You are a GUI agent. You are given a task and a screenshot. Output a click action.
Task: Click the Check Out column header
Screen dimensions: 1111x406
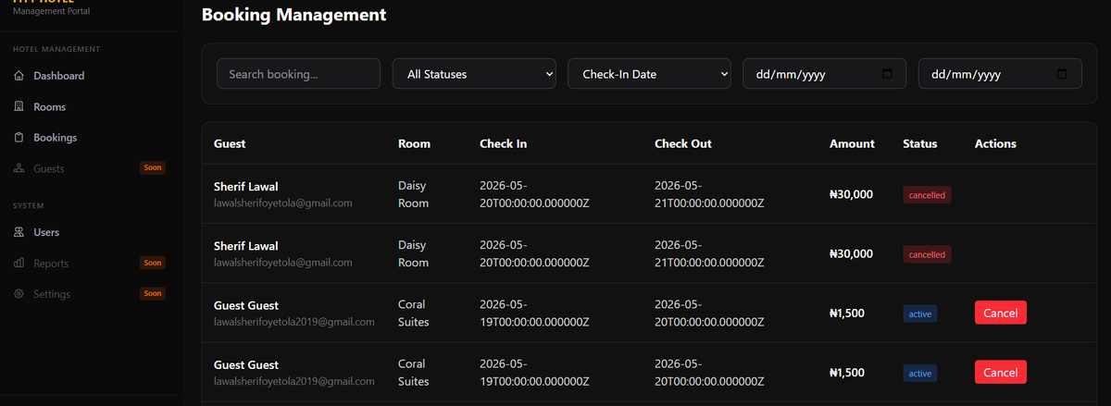click(683, 144)
